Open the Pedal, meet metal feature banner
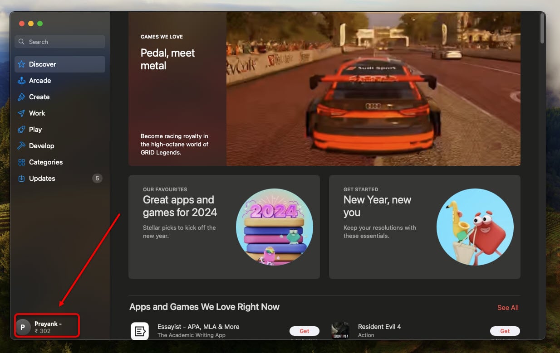Viewport: 560px width, 353px height. tap(324, 89)
